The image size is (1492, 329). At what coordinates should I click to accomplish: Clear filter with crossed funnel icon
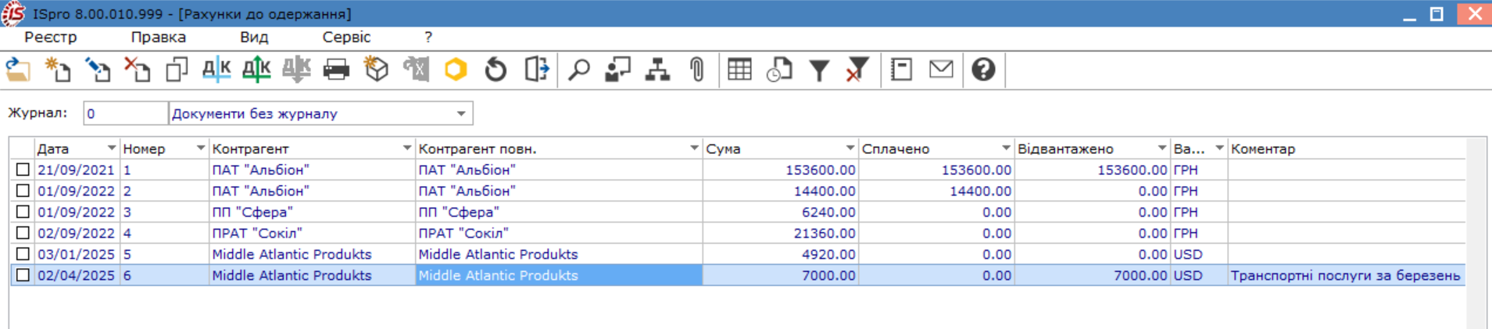click(858, 70)
